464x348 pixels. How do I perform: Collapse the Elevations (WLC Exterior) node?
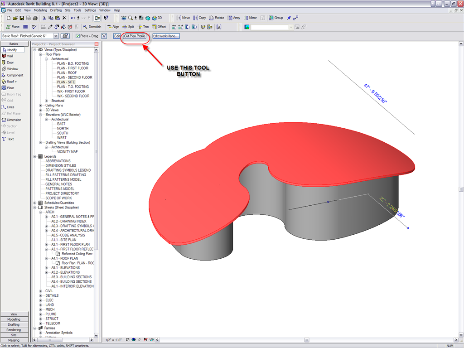tap(41, 115)
